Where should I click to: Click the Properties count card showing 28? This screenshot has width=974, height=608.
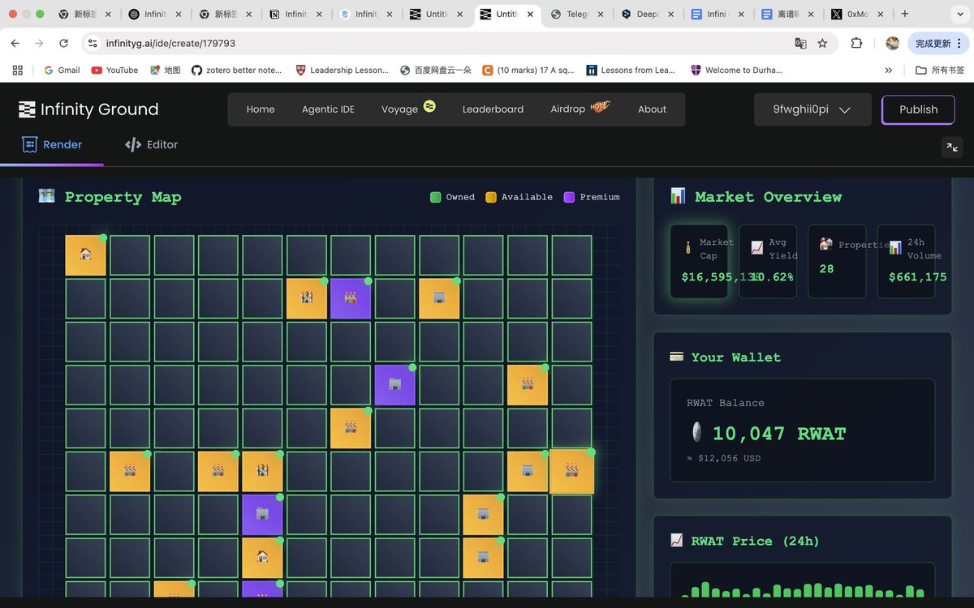pos(837,261)
